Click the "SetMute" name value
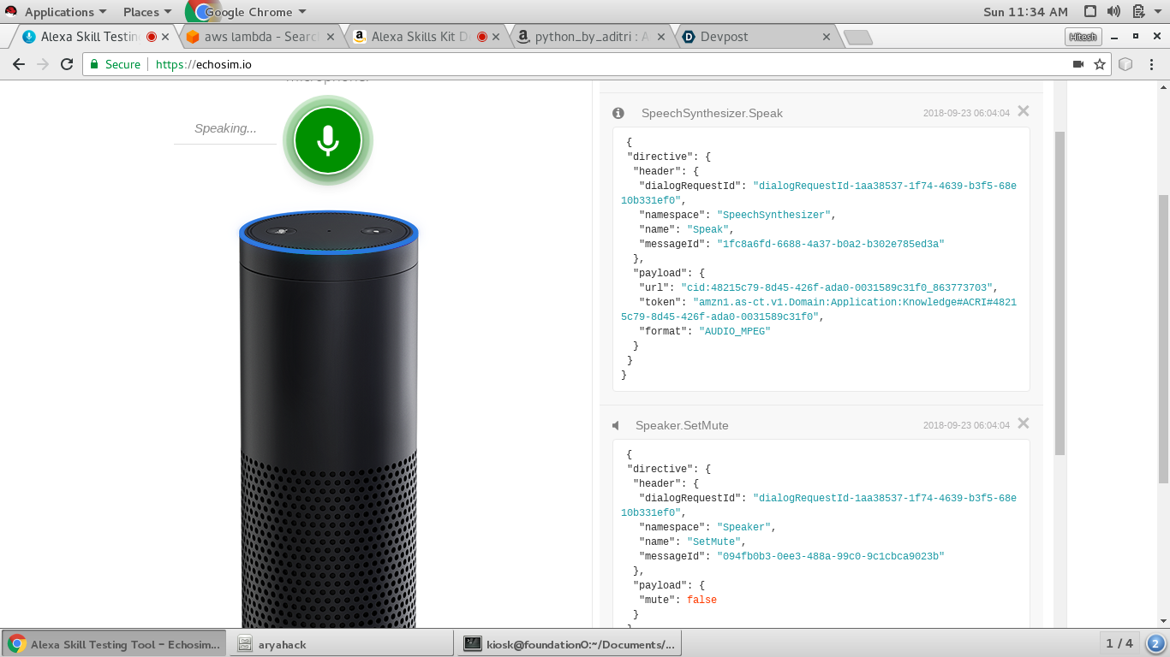Image resolution: width=1170 pixels, height=657 pixels. point(714,542)
